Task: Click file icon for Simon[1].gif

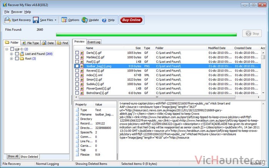Action: (82, 80)
